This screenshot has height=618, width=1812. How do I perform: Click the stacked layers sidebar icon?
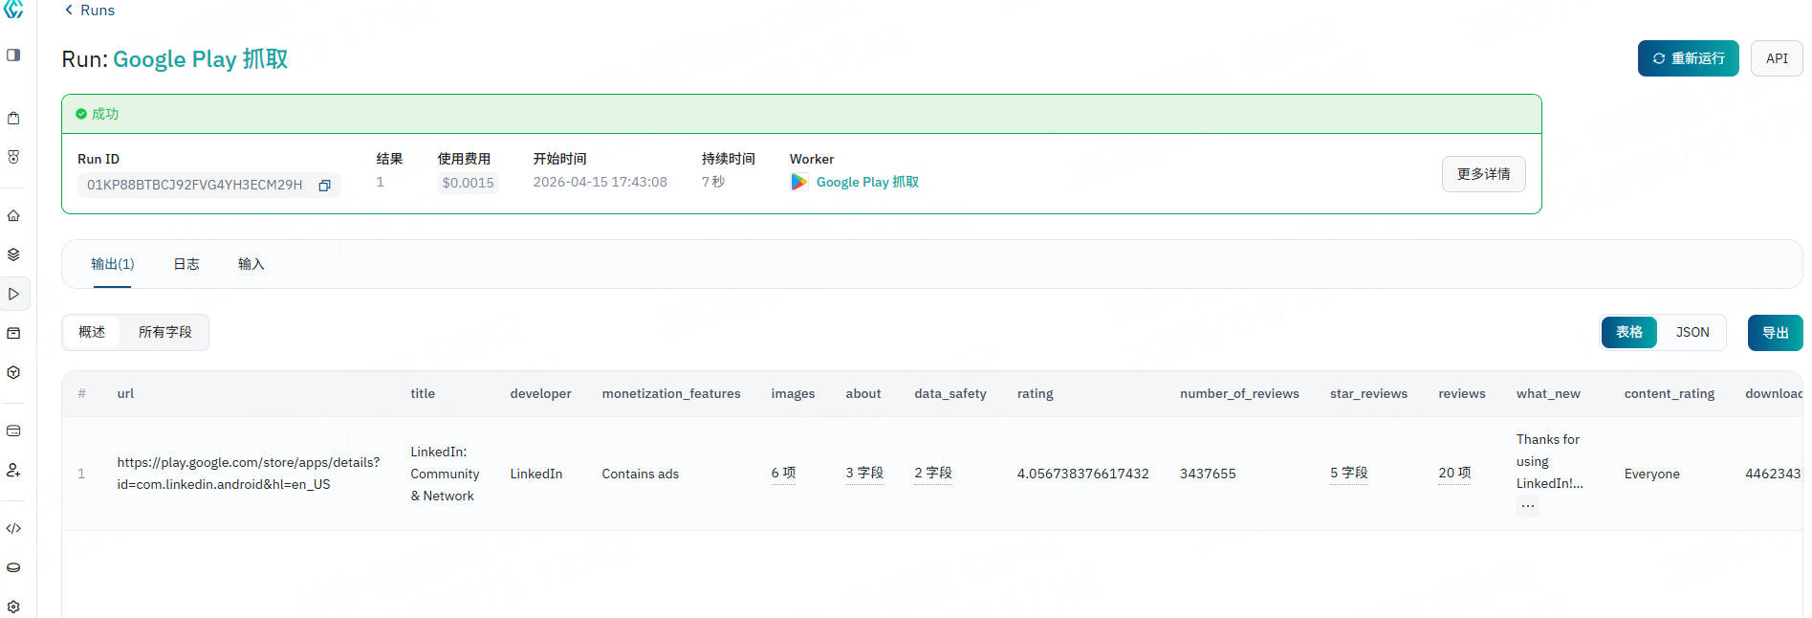click(x=13, y=254)
